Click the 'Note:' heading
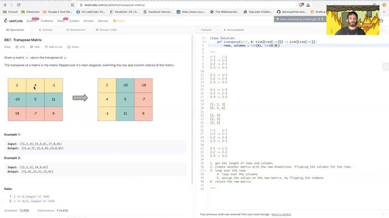Image resolution: width=389 pixels, height=218 pixels. [8, 188]
